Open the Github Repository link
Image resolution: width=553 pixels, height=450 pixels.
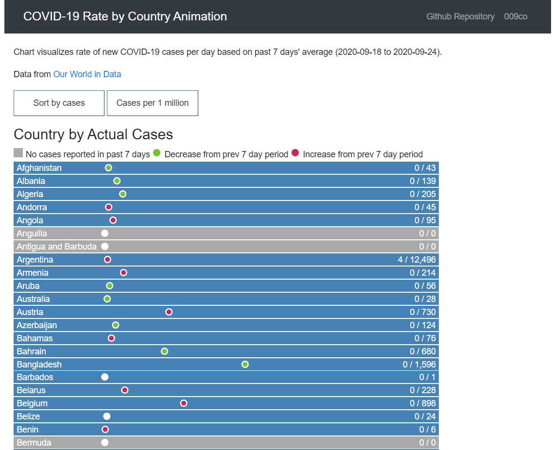[460, 17]
